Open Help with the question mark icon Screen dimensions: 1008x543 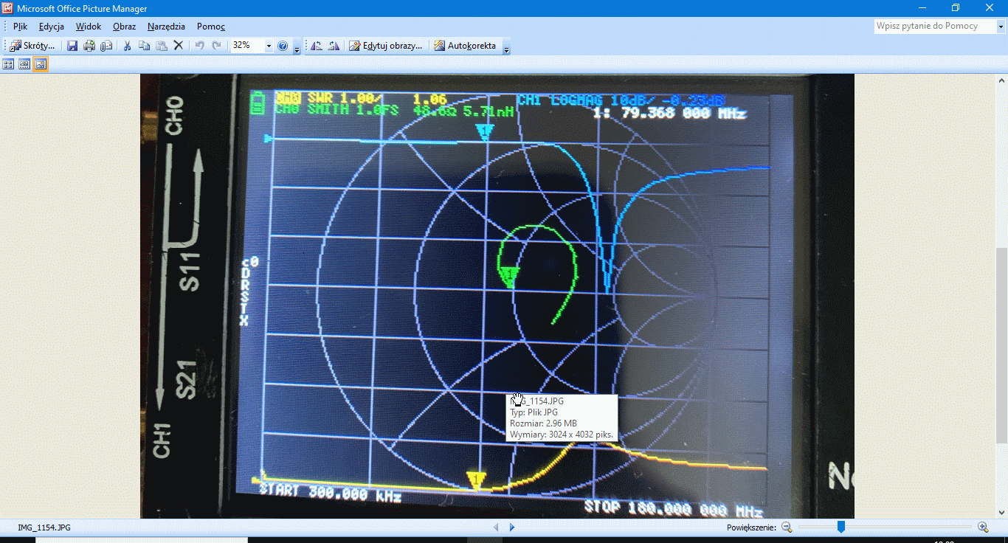point(283,46)
